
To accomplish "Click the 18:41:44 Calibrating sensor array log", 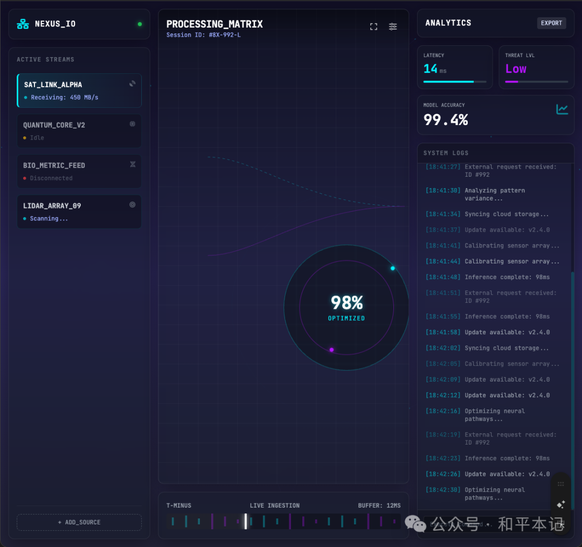I will [492, 261].
